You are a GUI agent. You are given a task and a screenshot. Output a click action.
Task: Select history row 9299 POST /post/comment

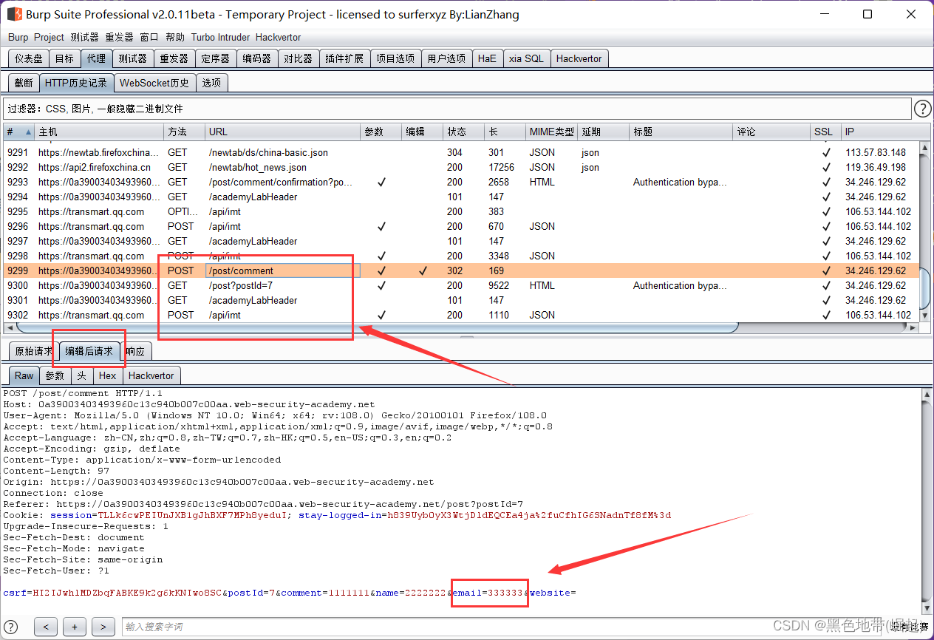pyautogui.click(x=460, y=270)
